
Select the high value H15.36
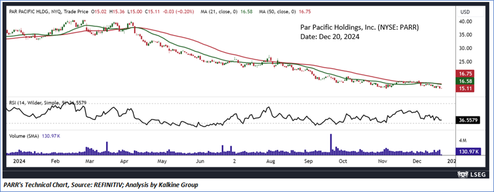point(117,12)
